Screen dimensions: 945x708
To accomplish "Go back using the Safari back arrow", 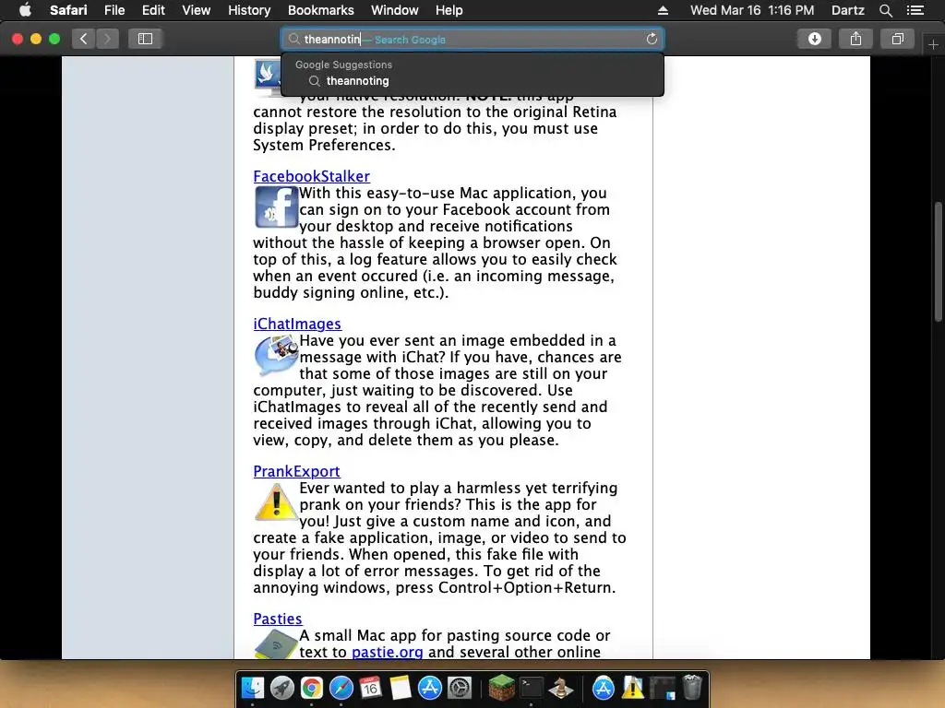I will click(x=84, y=39).
